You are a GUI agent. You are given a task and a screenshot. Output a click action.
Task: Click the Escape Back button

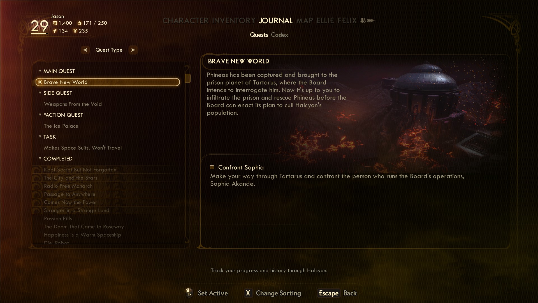click(x=337, y=293)
